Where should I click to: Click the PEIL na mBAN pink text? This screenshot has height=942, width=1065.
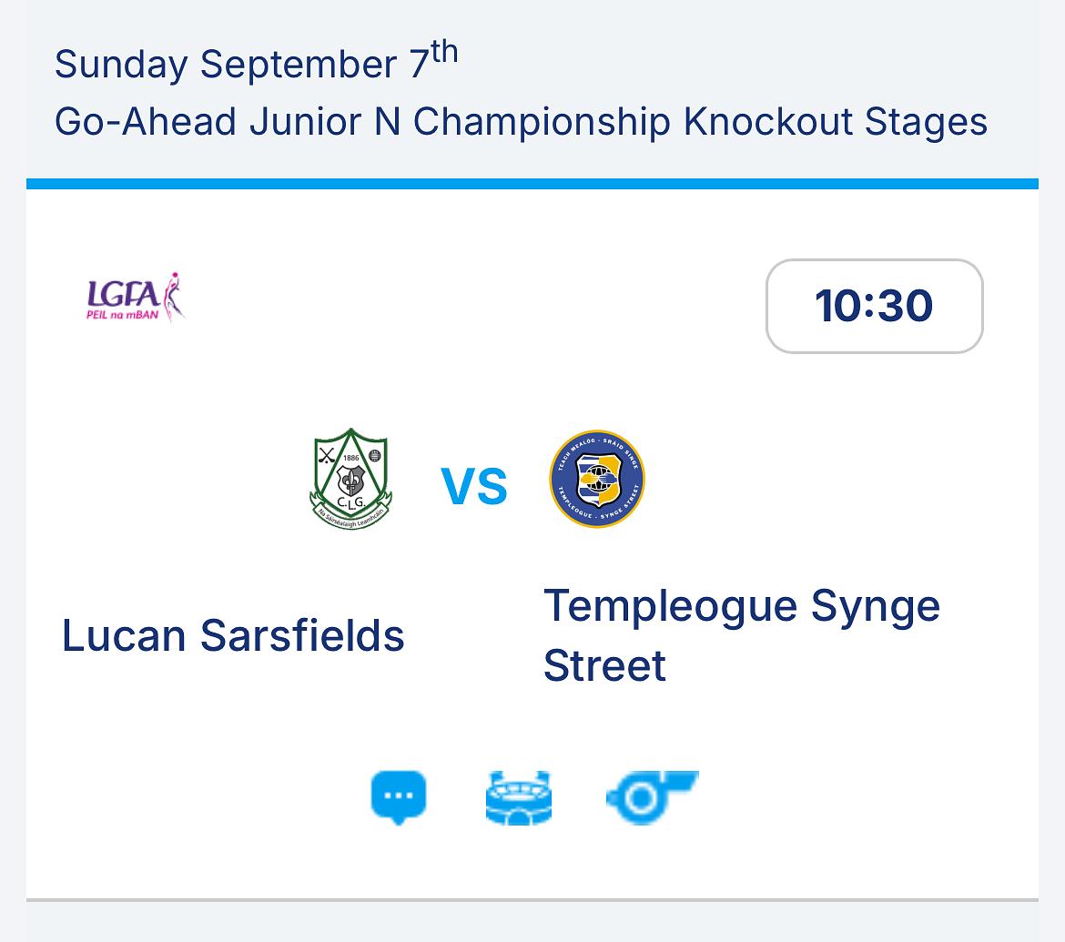122,314
